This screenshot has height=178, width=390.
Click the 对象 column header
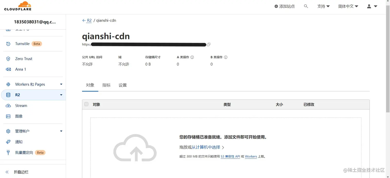(x=96, y=105)
